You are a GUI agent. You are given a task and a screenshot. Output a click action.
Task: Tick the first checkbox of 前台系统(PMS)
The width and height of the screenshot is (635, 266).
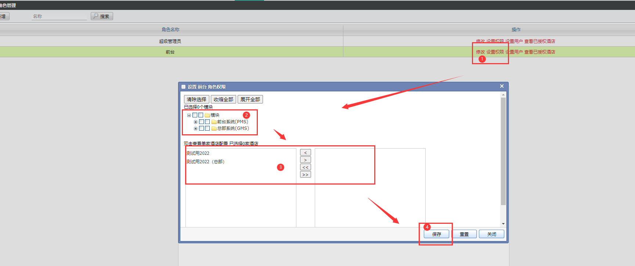[x=202, y=122]
